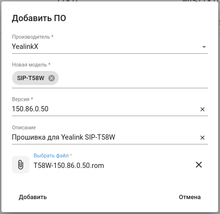The width and height of the screenshot is (220, 214).
Task: Confirm with the Добавить button
Action: click(x=33, y=197)
